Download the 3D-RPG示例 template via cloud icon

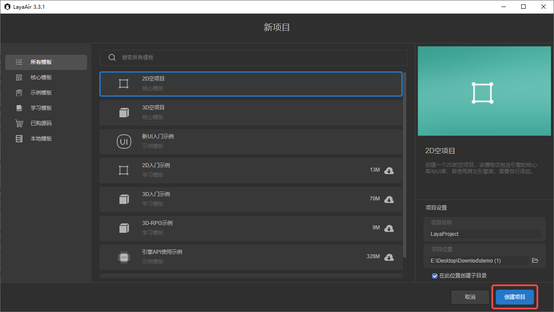389,228
